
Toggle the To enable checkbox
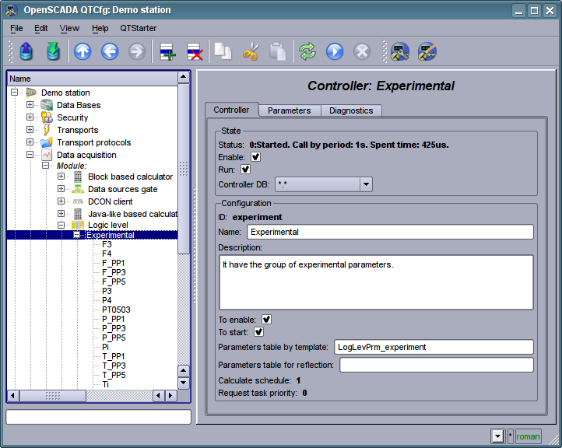click(x=266, y=320)
